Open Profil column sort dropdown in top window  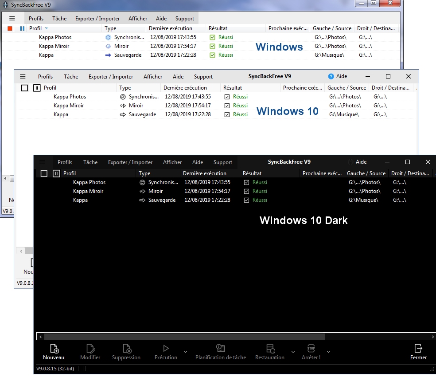click(47, 28)
